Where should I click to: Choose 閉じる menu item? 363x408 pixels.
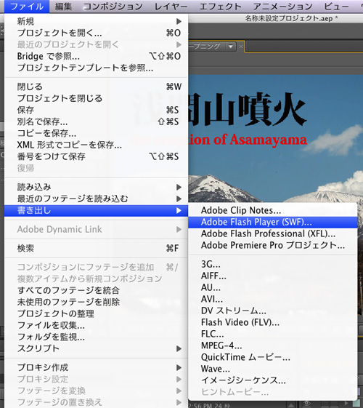tap(96, 87)
